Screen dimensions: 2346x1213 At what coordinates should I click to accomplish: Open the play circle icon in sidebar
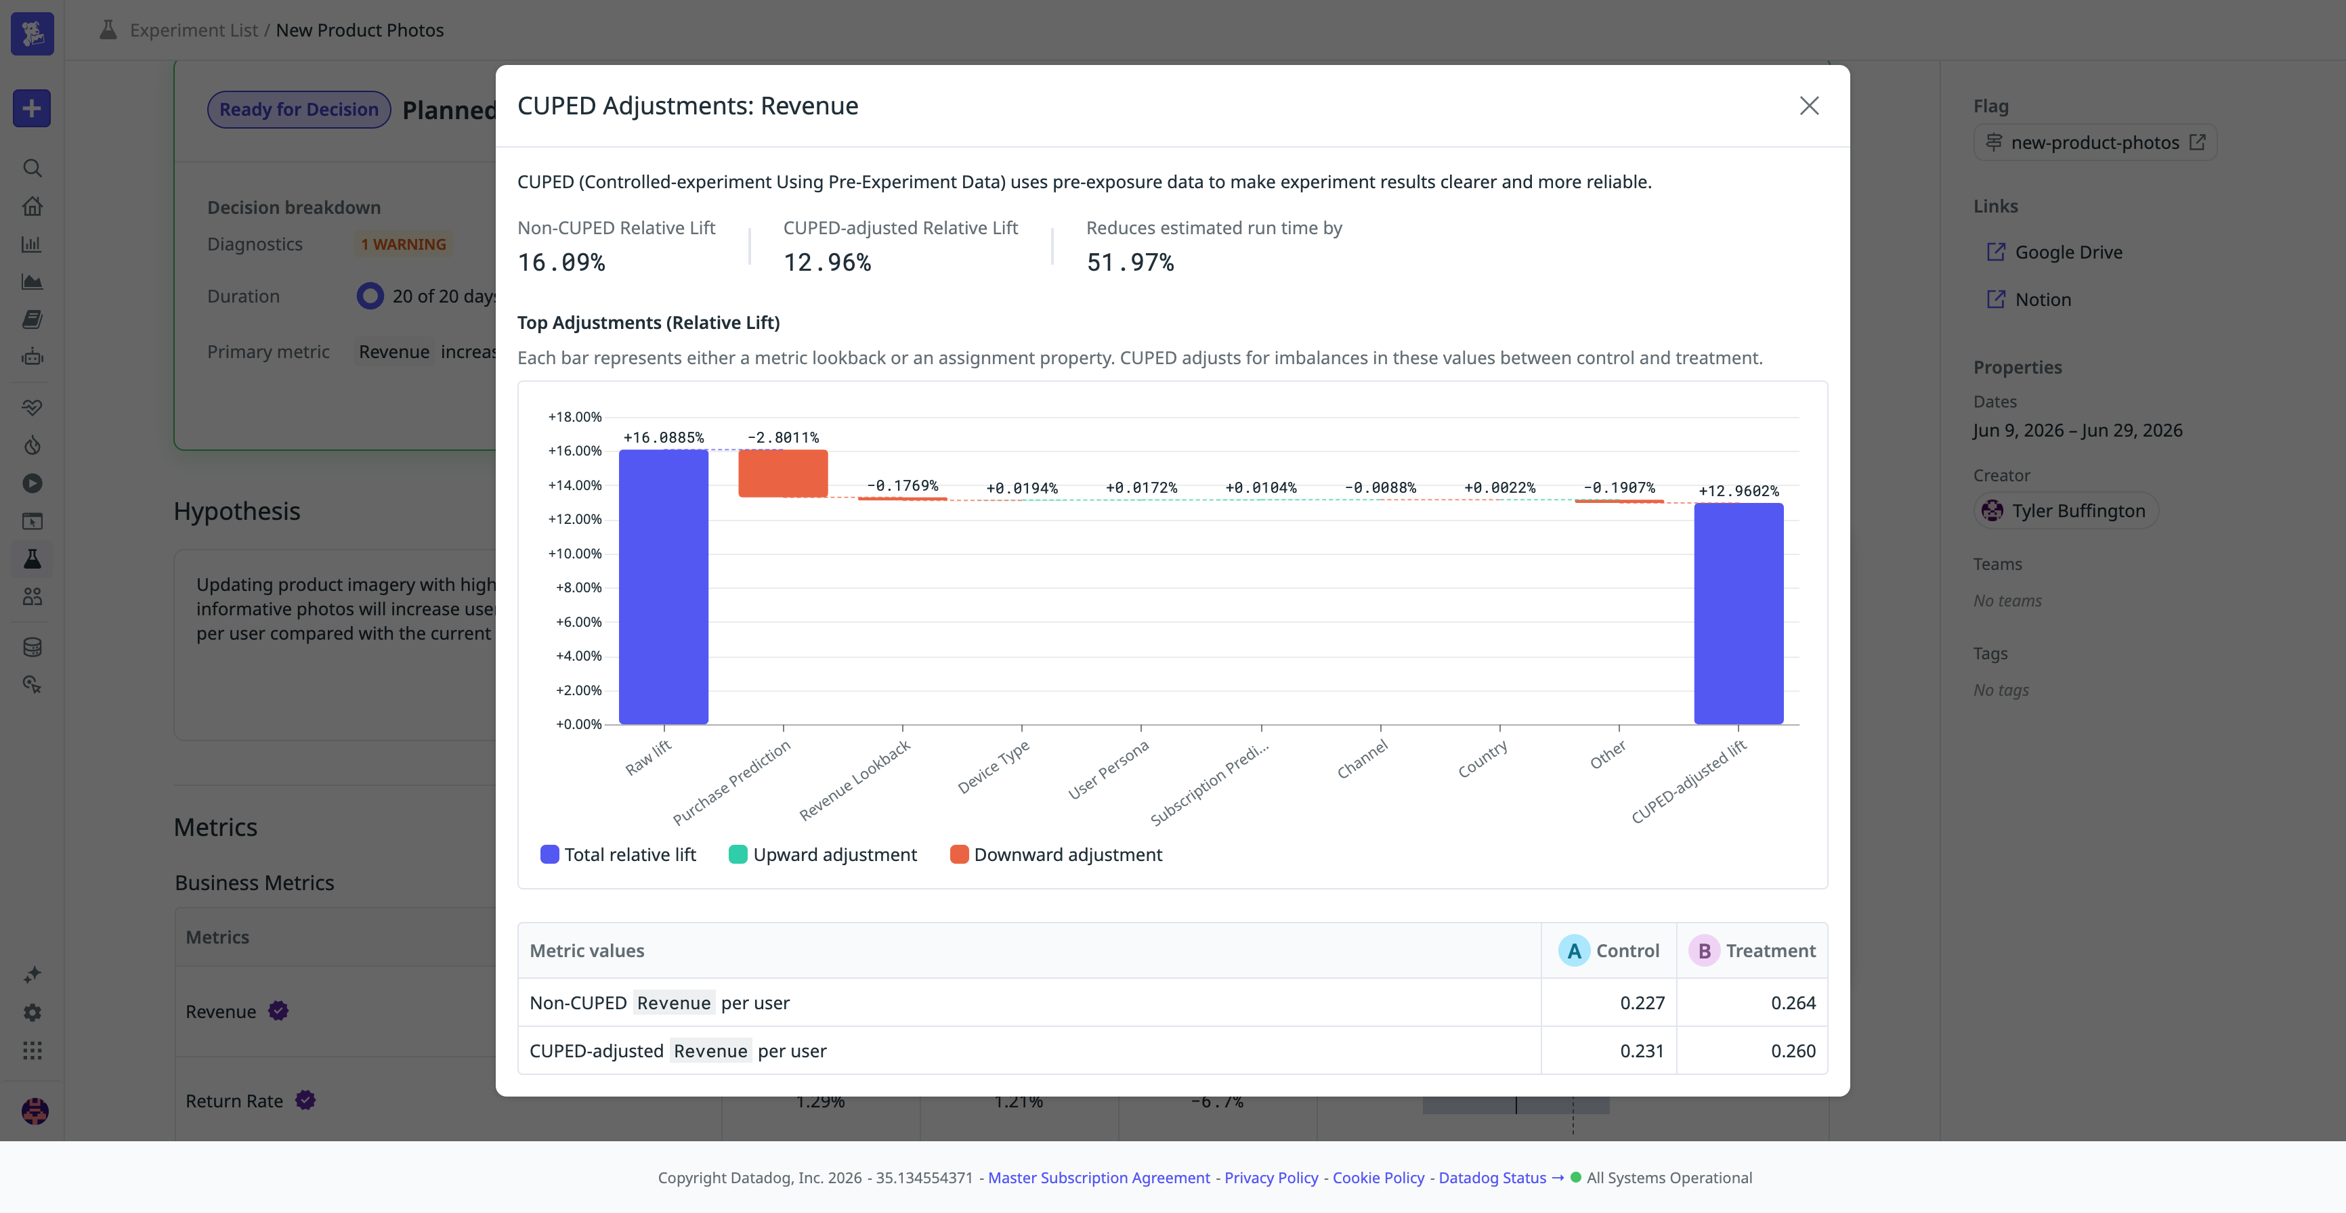[x=32, y=483]
